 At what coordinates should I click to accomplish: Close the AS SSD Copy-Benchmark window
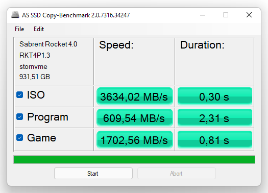249,15
